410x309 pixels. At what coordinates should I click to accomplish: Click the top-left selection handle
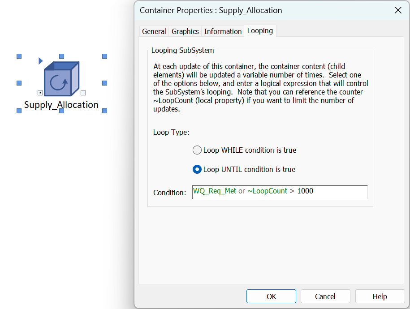(x=19, y=56)
